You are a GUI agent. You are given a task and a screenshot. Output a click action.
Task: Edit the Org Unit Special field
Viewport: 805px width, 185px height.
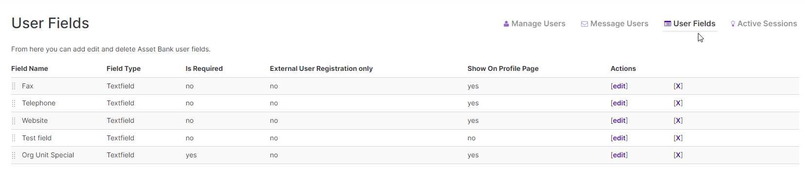(619, 155)
